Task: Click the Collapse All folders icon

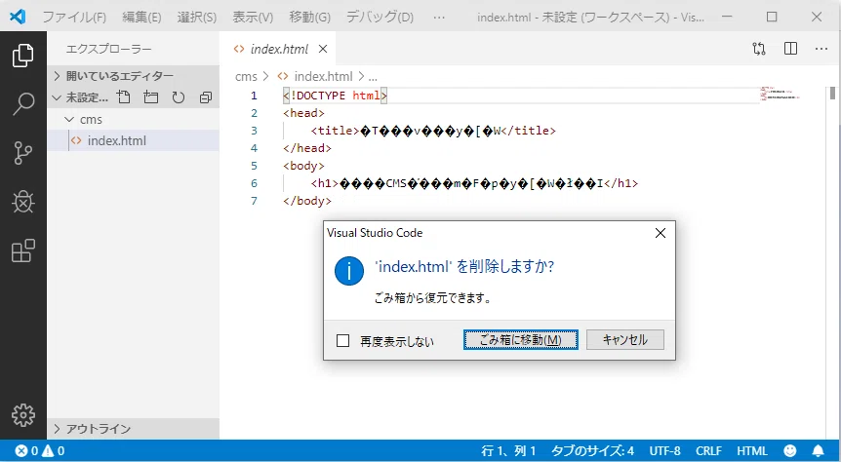Action: [x=206, y=97]
